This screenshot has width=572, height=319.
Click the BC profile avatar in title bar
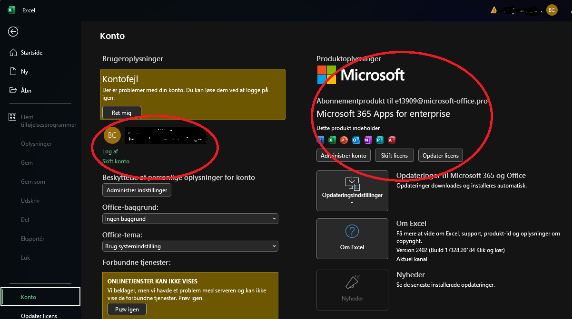(552, 10)
